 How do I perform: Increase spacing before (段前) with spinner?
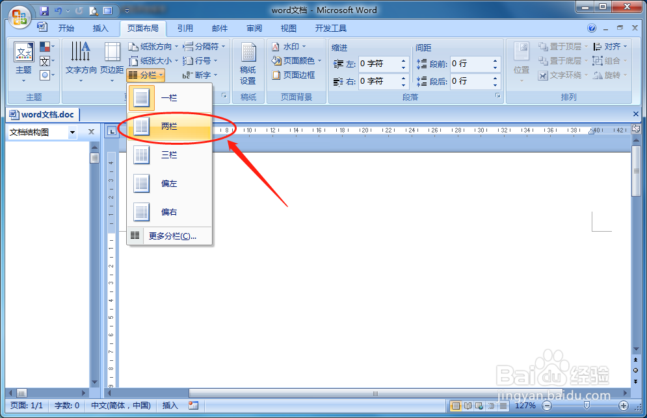pyautogui.click(x=495, y=60)
